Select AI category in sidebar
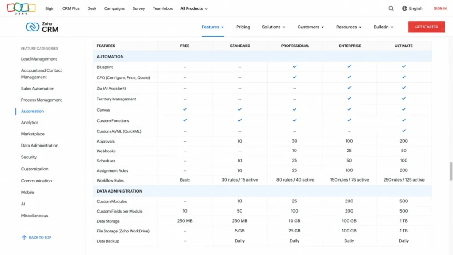453x255 pixels. pos(23,204)
